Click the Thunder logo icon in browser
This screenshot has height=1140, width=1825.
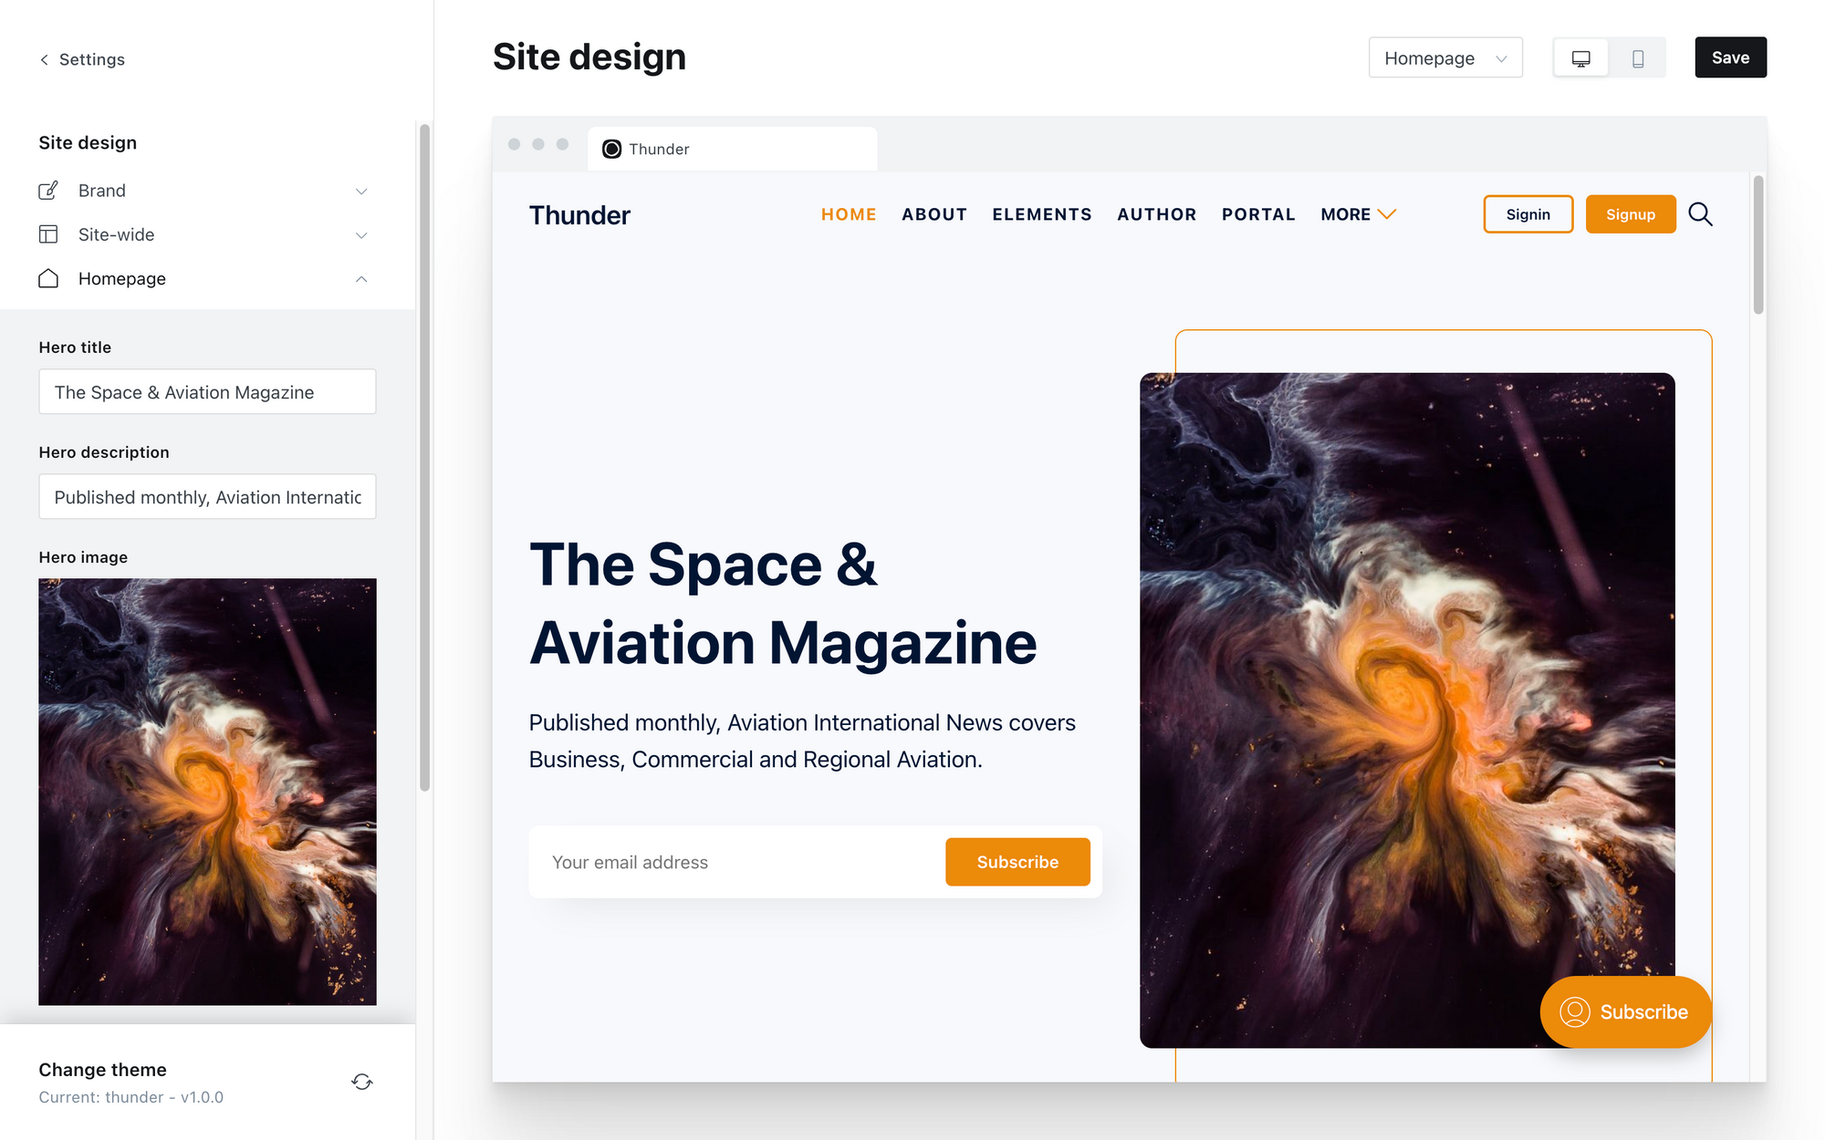point(612,149)
